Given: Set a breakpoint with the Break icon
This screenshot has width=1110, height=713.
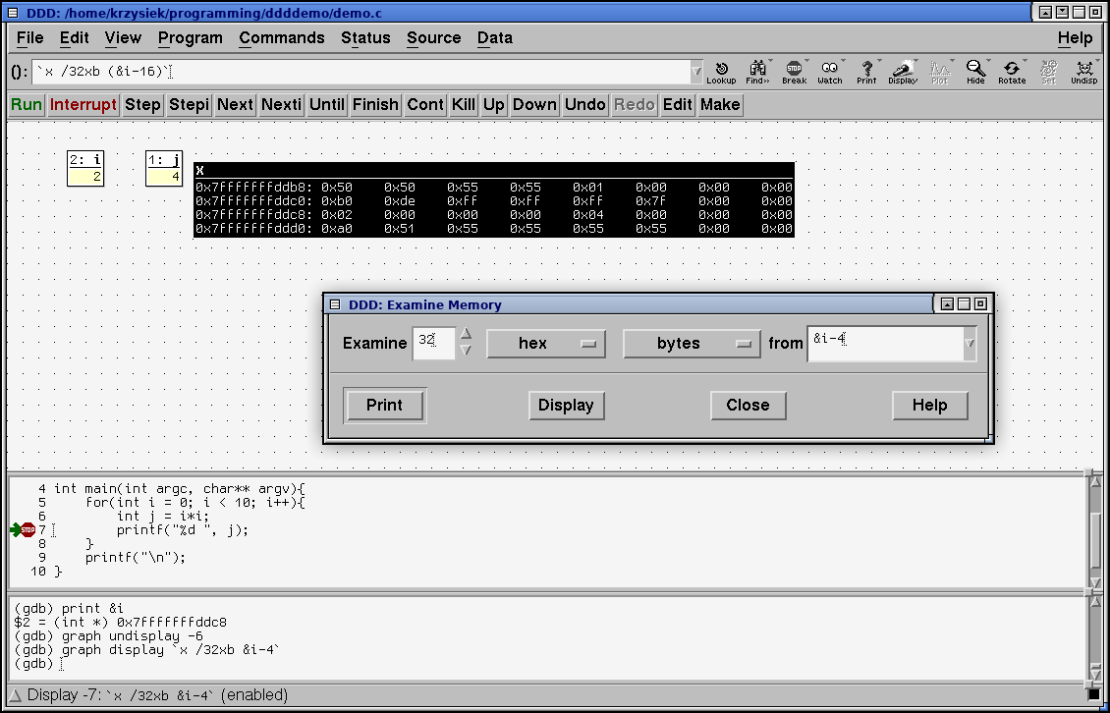Looking at the screenshot, I should pos(795,72).
